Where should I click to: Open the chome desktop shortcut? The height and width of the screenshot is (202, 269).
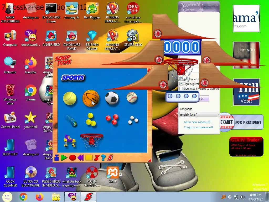coord(30,93)
